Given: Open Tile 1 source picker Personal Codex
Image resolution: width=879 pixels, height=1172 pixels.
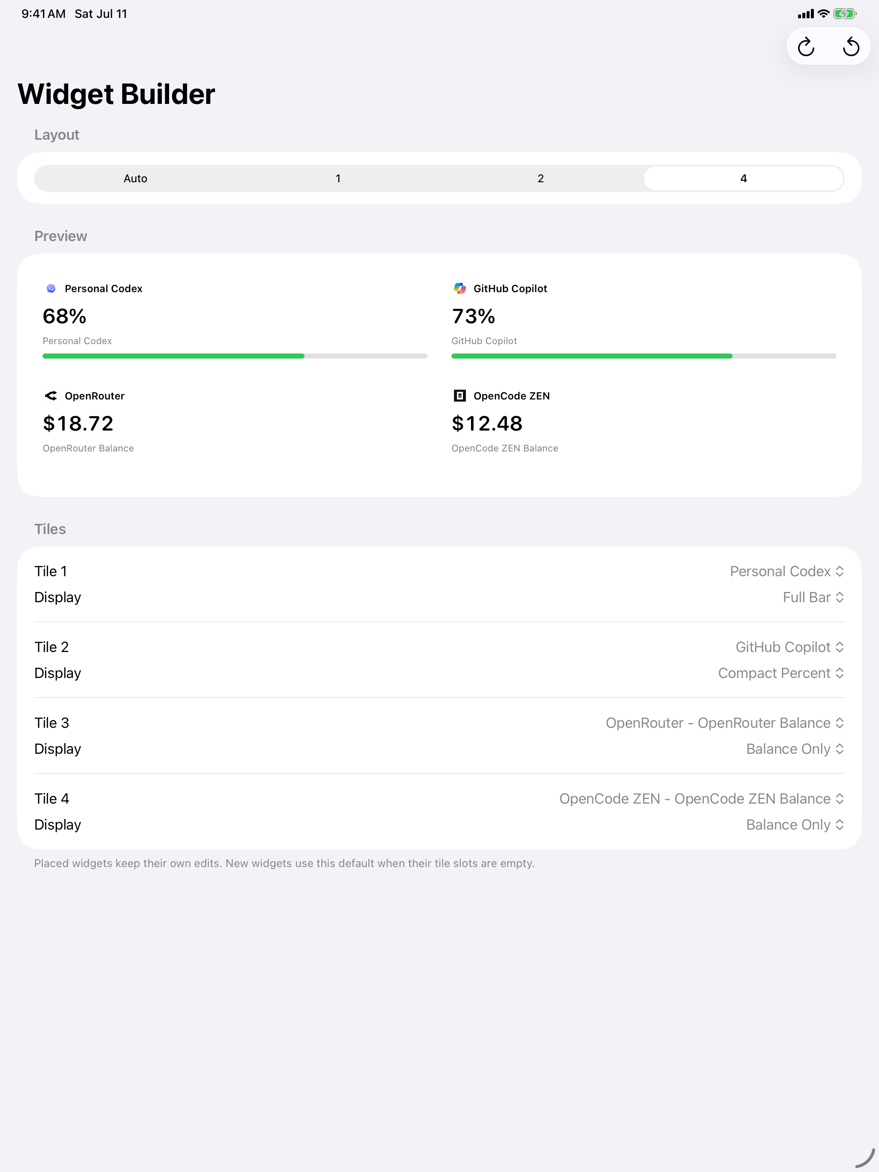Looking at the screenshot, I should pyautogui.click(x=787, y=571).
